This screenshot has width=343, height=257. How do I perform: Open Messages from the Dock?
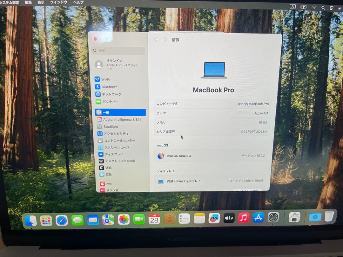pos(77,220)
